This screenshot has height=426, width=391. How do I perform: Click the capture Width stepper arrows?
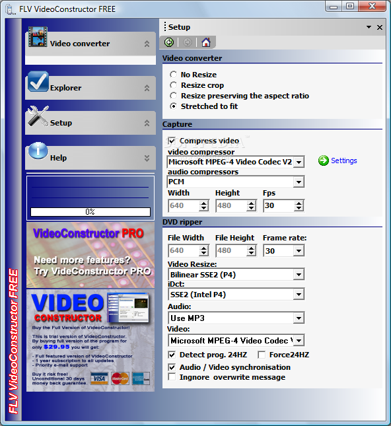pos(203,205)
